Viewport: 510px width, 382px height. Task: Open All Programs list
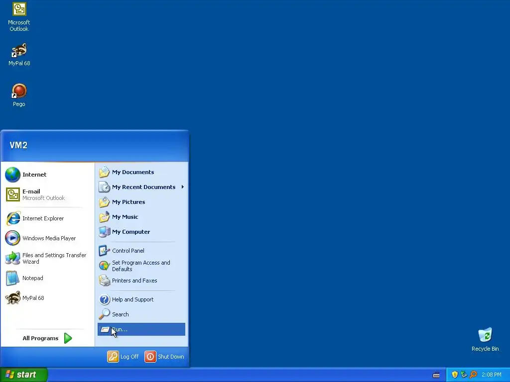(48, 338)
